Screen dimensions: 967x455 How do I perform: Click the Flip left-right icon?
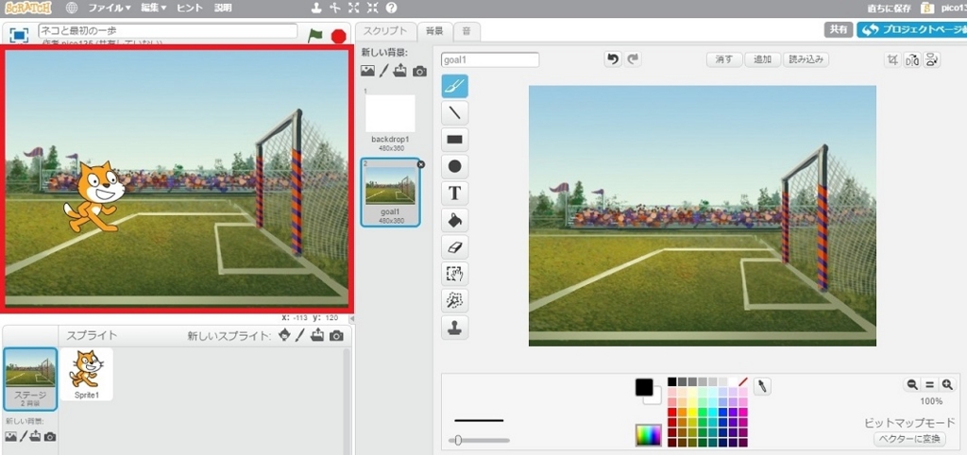tap(912, 59)
